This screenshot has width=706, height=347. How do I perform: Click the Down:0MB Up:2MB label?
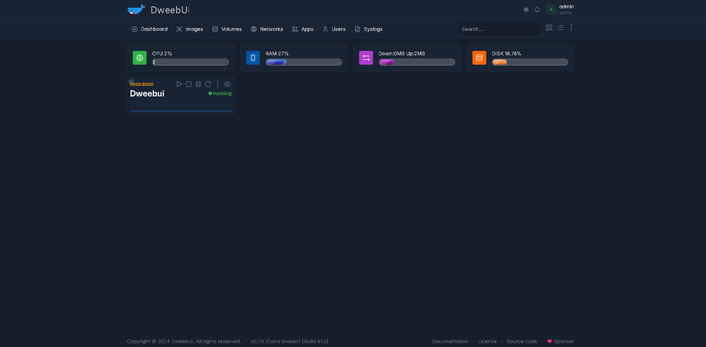coord(402,54)
